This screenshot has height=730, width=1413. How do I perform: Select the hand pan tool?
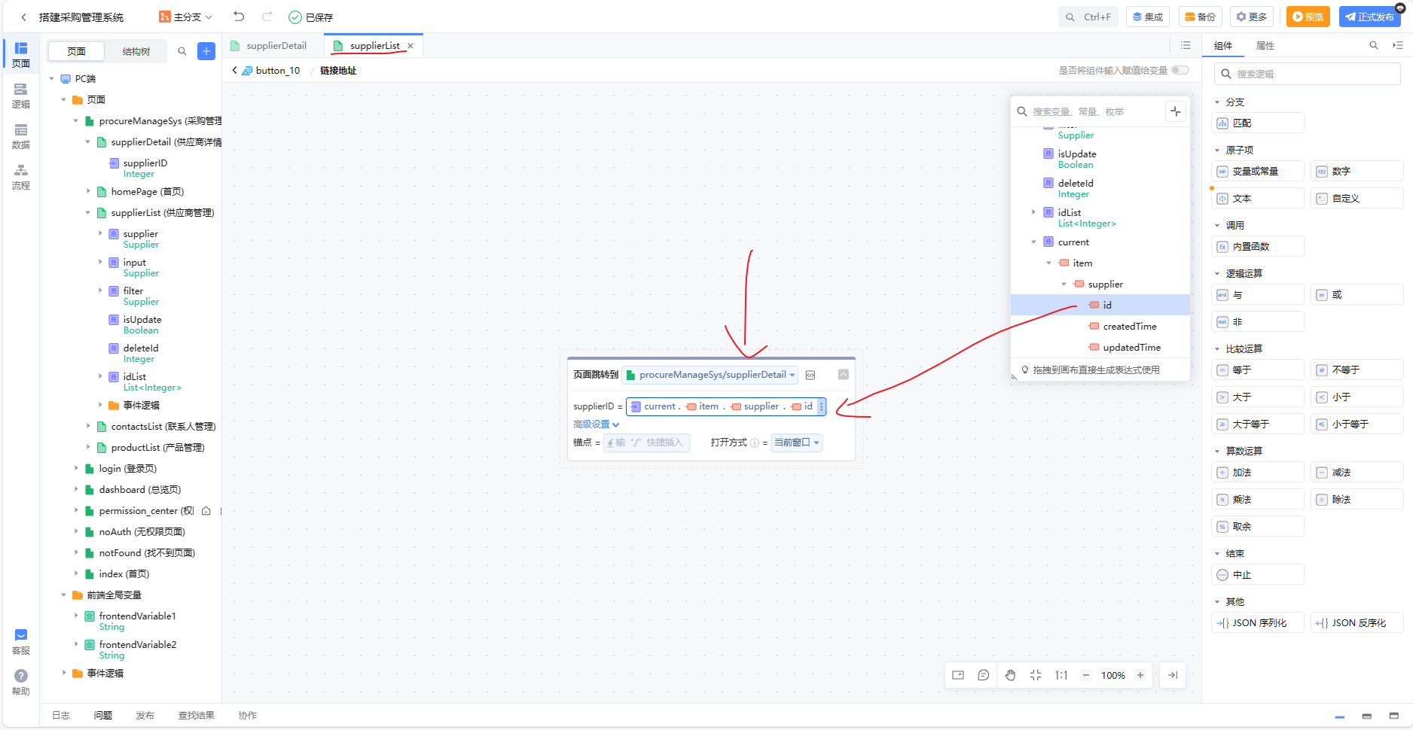[1010, 675]
